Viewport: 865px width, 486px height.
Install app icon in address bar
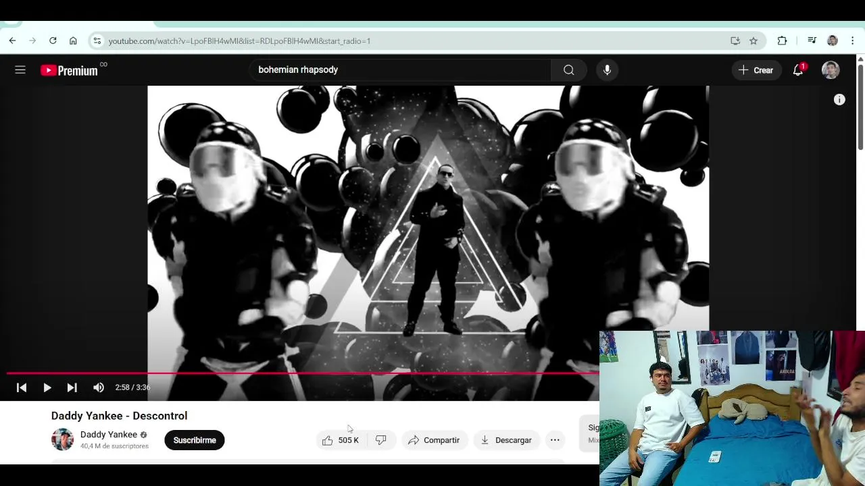click(x=735, y=40)
